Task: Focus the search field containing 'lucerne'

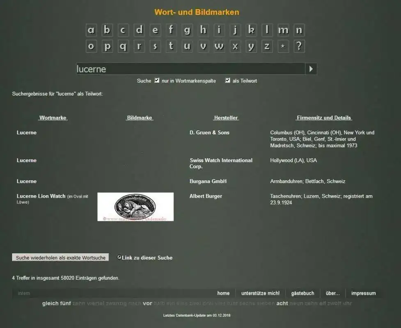Action: 190,69
